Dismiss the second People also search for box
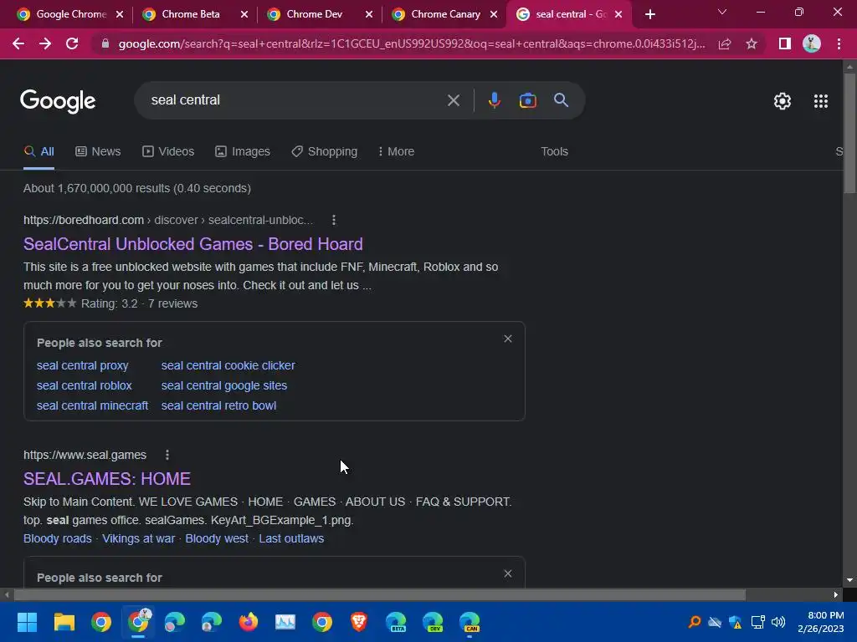 pos(508,573)
